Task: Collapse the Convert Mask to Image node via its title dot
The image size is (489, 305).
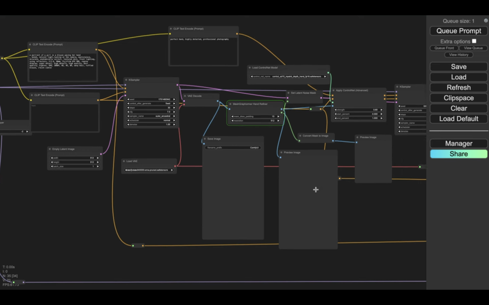Action: (300, 136)
